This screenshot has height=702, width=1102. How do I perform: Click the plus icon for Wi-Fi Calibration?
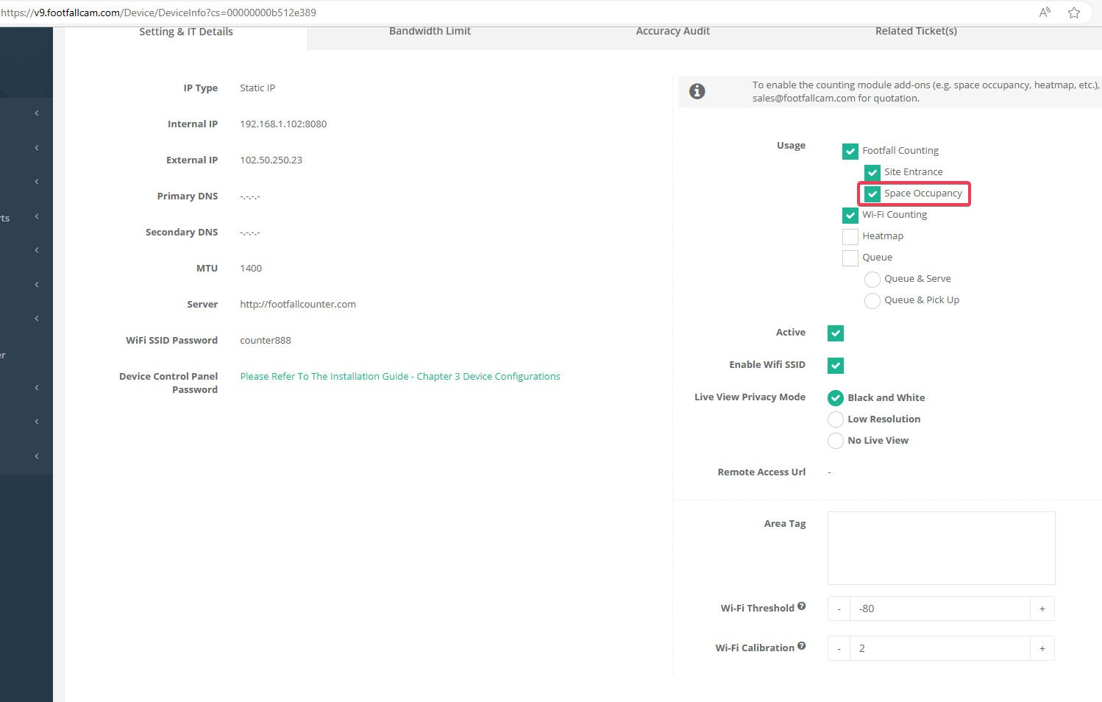click(x=1042, y=648)
